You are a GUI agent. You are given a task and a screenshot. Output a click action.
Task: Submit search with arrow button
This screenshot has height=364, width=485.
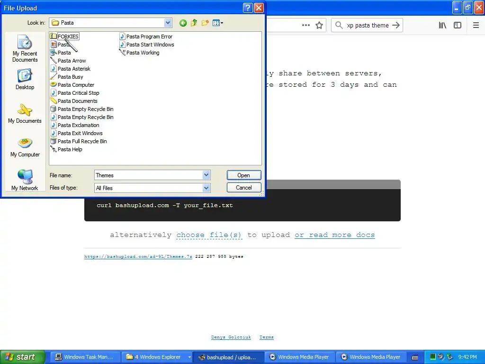(396, 25)
